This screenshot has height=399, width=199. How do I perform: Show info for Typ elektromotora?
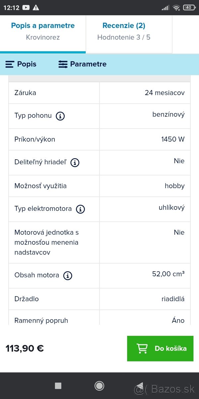80,209
